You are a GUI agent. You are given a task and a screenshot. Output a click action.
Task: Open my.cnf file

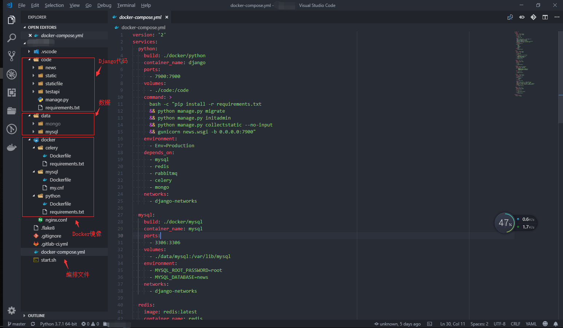pos(56,188)
